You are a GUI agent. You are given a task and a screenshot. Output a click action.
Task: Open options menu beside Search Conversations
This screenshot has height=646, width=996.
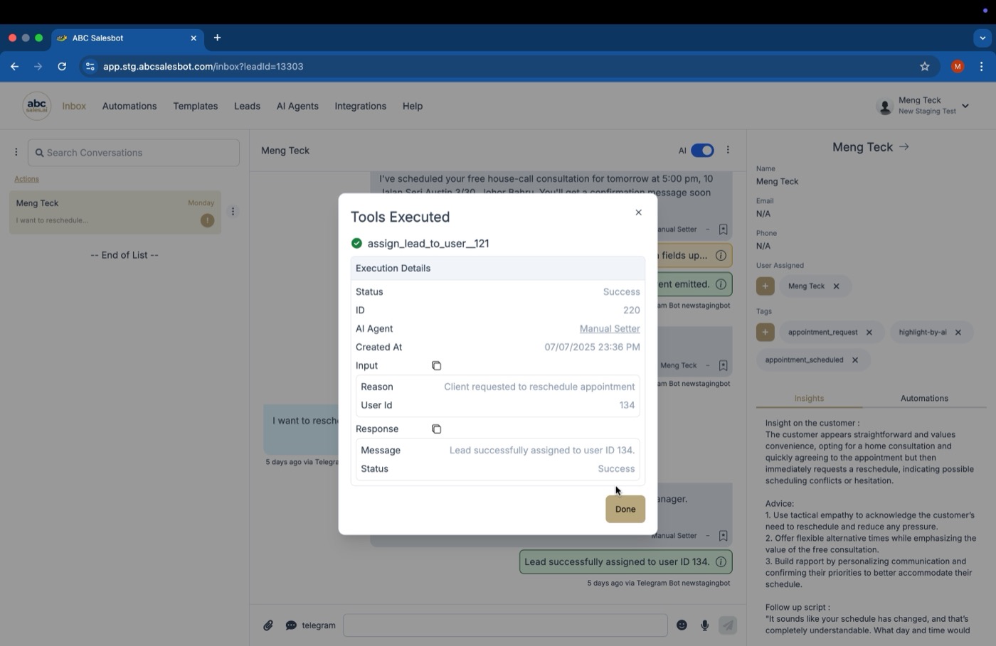click(16, 153)
